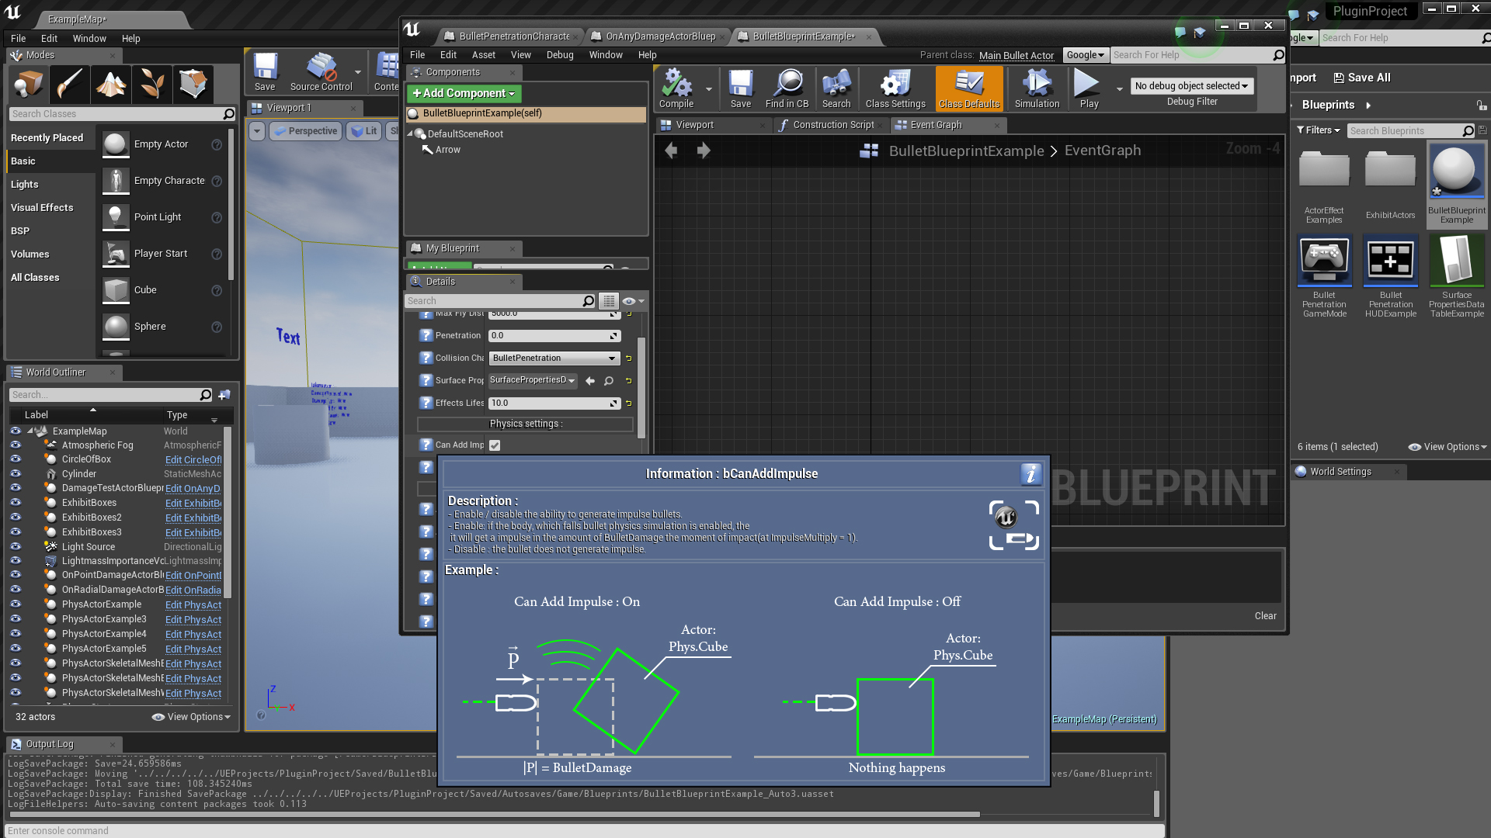
Task: Toggle Lit view mode in viewport
Action: [x=364, y=131]
